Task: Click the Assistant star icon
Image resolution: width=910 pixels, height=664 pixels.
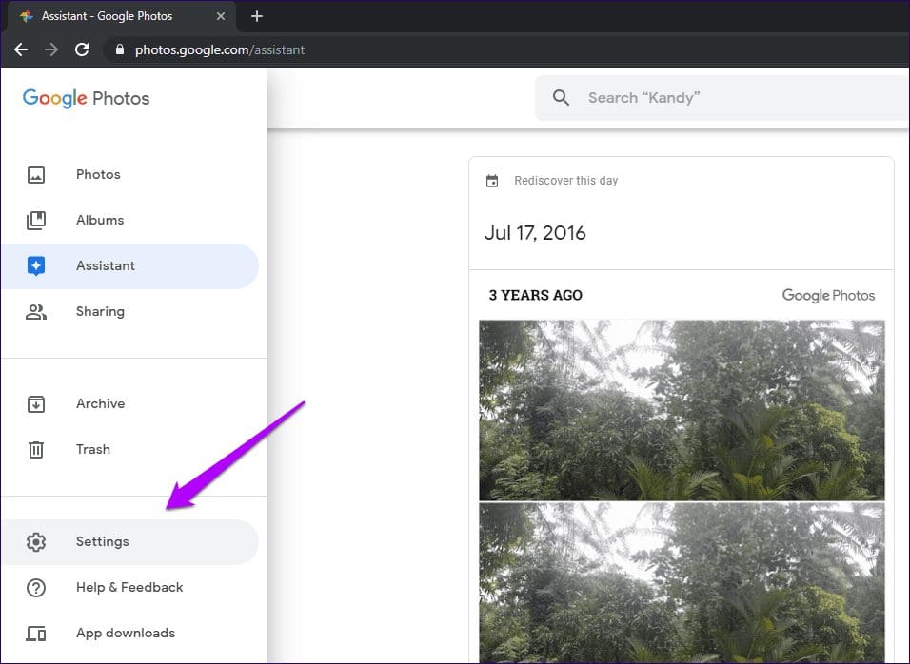Action: point(36,265)
